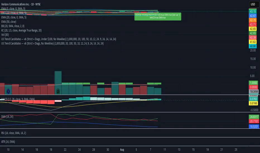Screen dimensions: 260x153
Task: Click the green trend signal label box
Action: 158,16
